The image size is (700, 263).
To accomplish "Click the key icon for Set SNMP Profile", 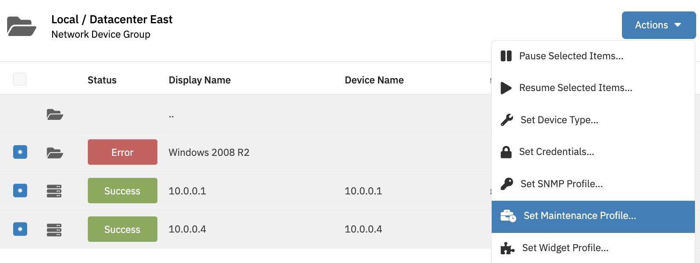I will pos(507,184).
